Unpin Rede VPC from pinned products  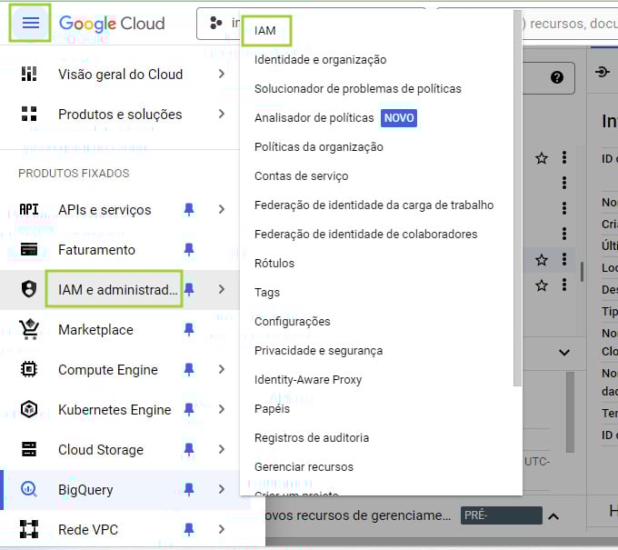(x=189, y=529)
